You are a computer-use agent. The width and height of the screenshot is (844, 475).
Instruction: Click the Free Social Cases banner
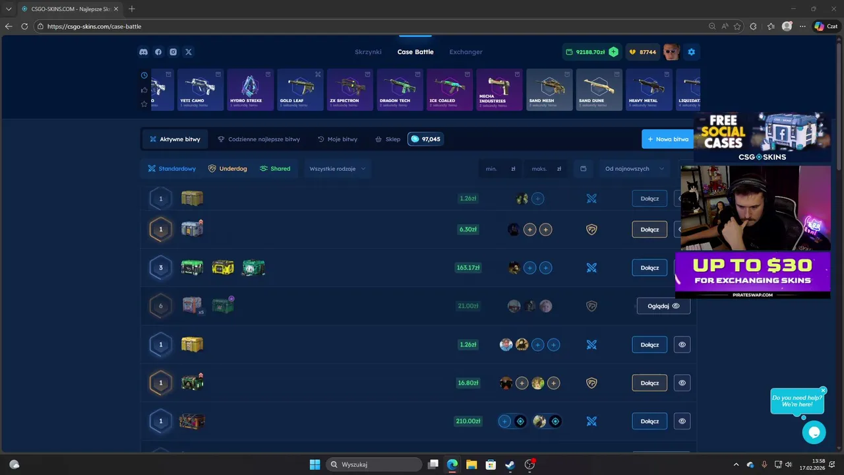pos(762,137)
